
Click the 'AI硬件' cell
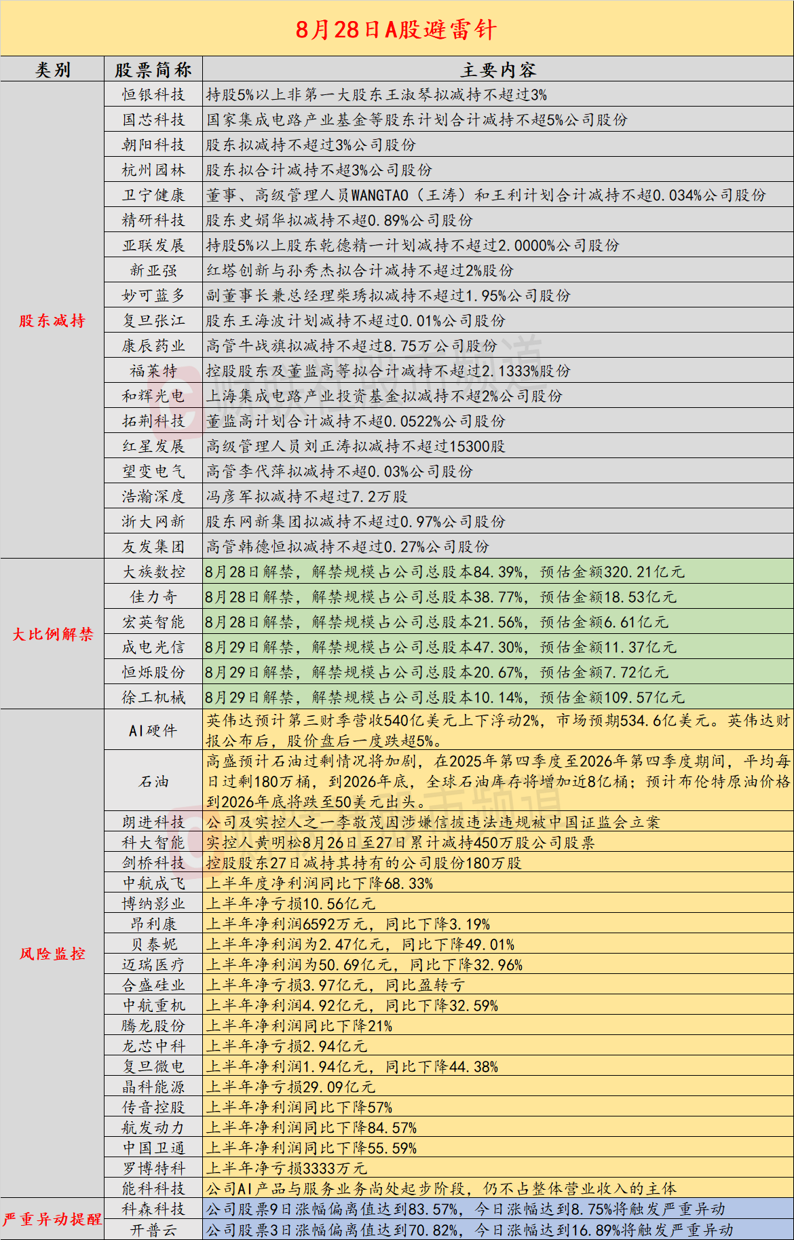tap(153, 730)
